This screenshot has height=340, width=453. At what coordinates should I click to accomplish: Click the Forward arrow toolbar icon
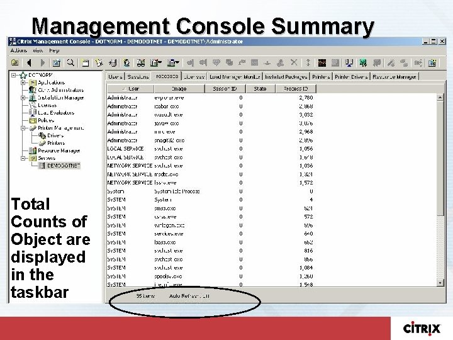[43, 63]
